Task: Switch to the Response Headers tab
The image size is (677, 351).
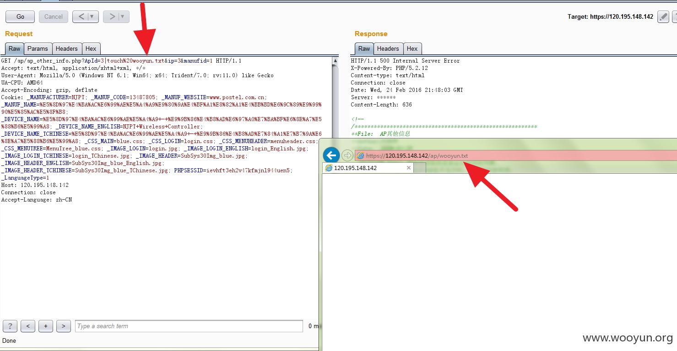Action: click(x=388, y=48)
